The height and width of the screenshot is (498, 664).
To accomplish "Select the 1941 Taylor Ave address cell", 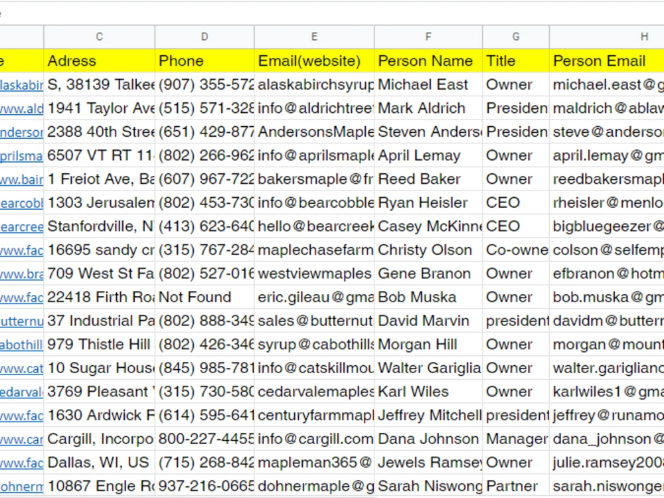I will coord(99,108).
